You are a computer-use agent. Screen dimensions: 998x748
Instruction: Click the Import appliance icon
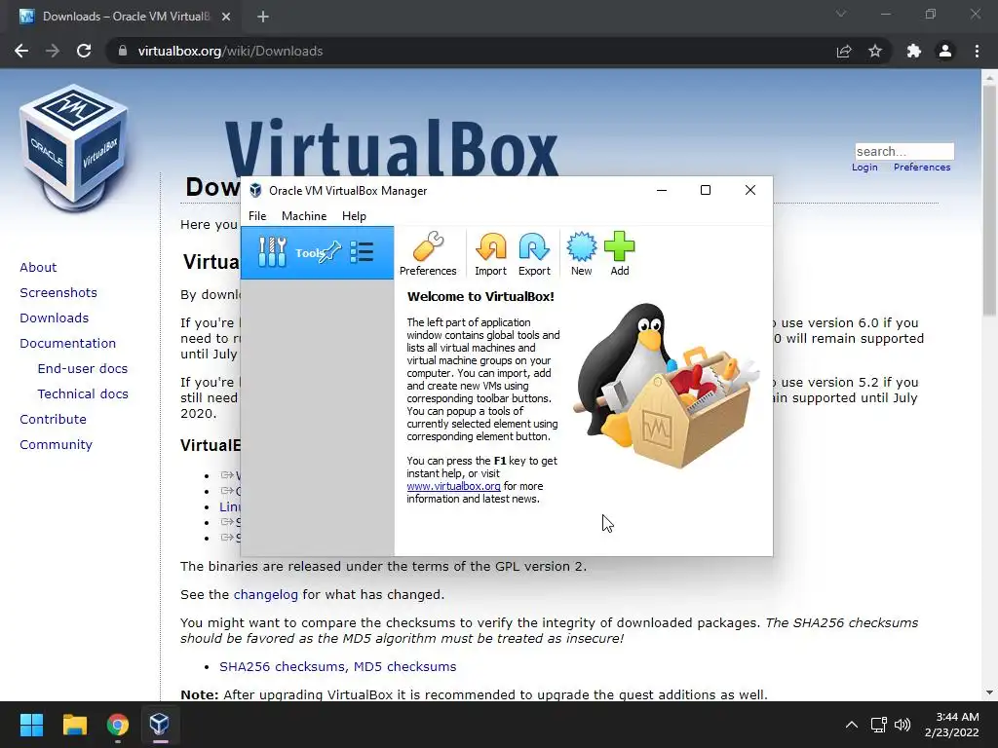[490, 253]
